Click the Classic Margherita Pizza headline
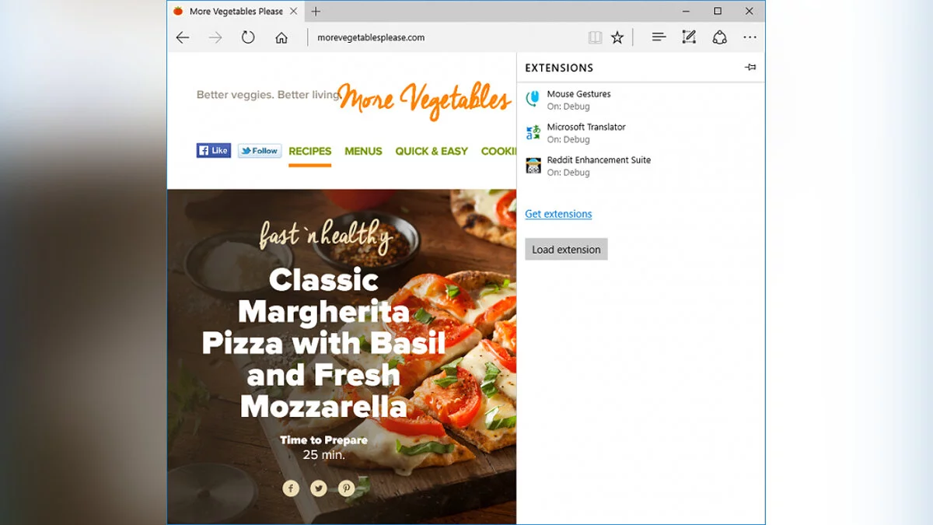933x525 pixels. 323,343
